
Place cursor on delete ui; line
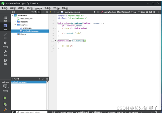(x=68, y=46)
